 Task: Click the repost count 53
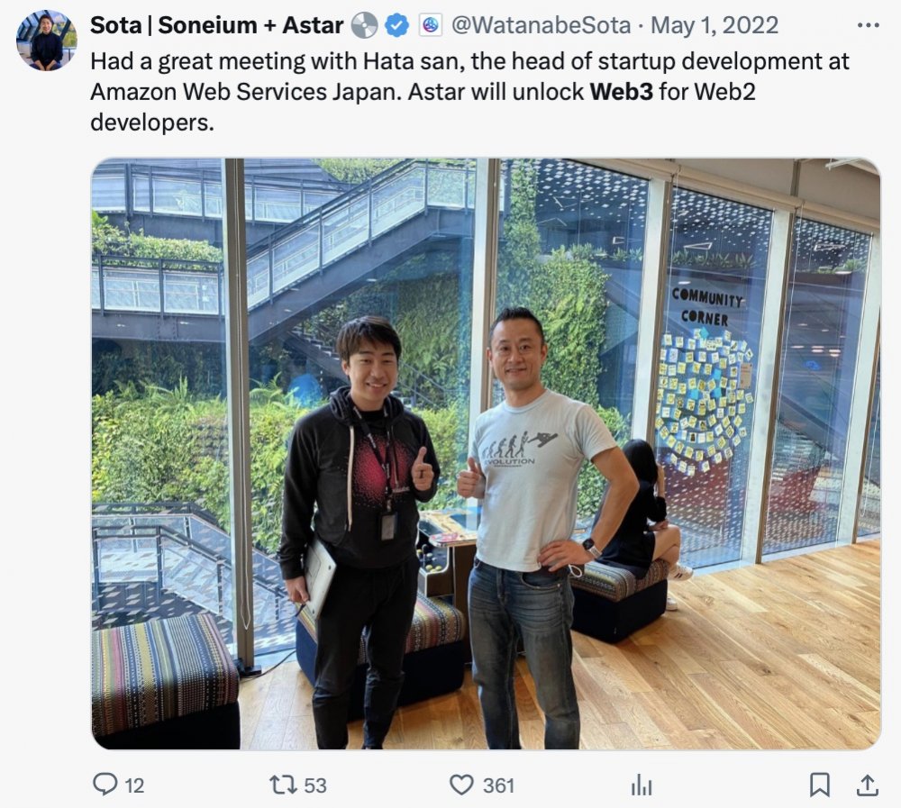[x=314, y=785]
